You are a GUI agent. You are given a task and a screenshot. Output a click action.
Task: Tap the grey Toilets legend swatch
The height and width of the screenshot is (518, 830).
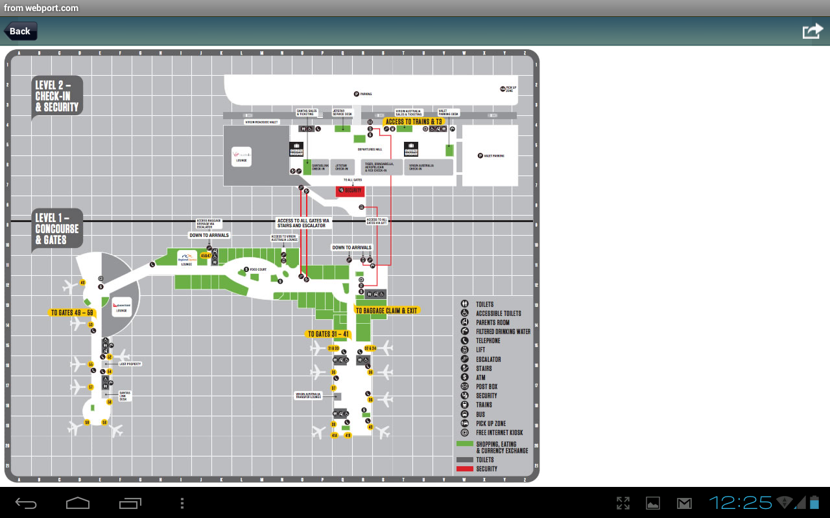coord(465,459)
